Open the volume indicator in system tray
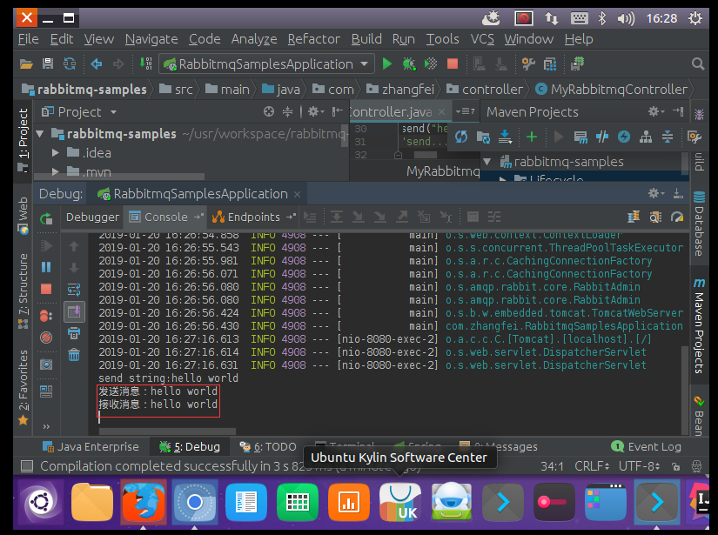Image resolution: width=718 pixels, height=535 pixels. [626, 18]
